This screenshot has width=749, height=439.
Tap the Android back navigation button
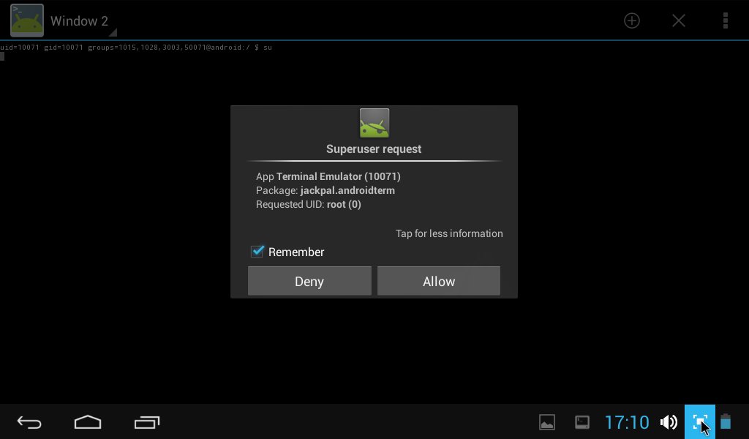pyautogui.click(x=29, y=422)
